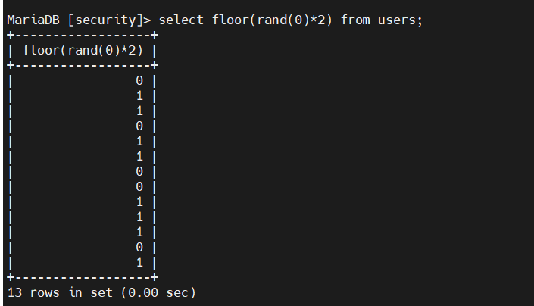Click the last result row value 1

[139, 262]
